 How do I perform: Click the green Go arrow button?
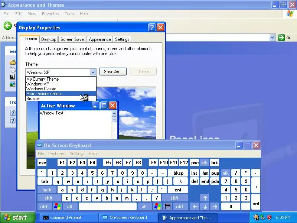click(x=281, y=38)
